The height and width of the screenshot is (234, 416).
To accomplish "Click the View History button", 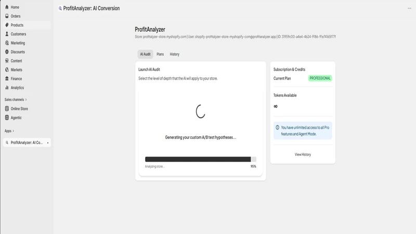I will point(303,154).
